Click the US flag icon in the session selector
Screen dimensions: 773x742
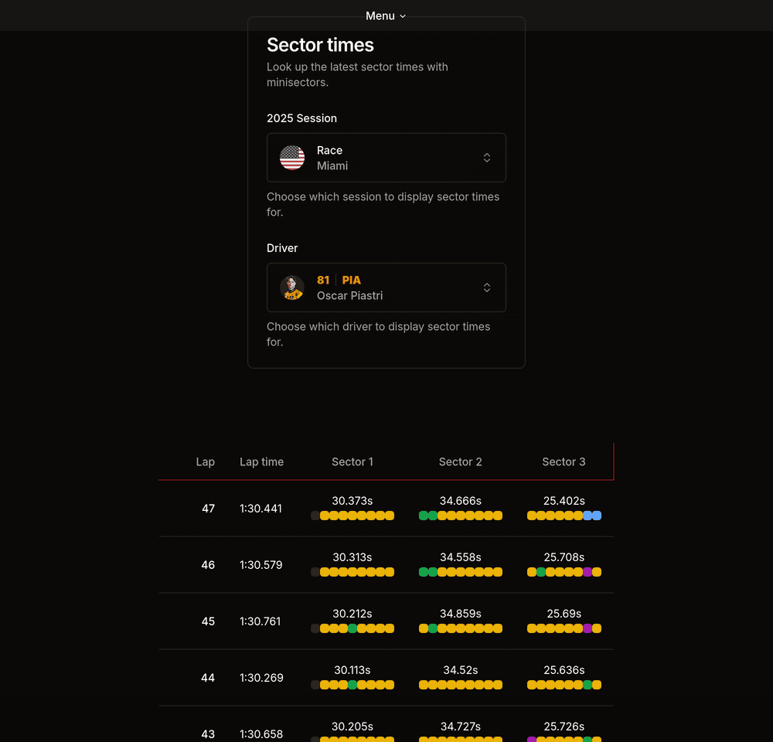[x=292, y=158]
